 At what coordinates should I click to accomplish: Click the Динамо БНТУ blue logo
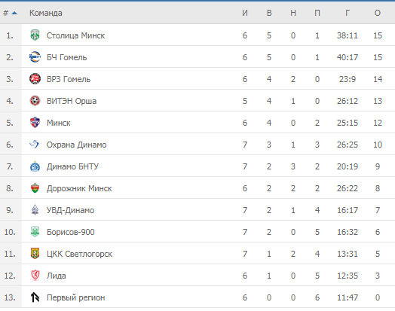click(35, 166)
